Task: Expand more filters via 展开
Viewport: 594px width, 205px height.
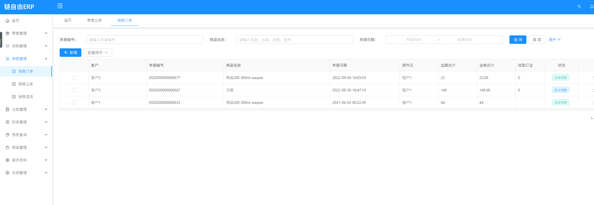Action: click(555, 40)
